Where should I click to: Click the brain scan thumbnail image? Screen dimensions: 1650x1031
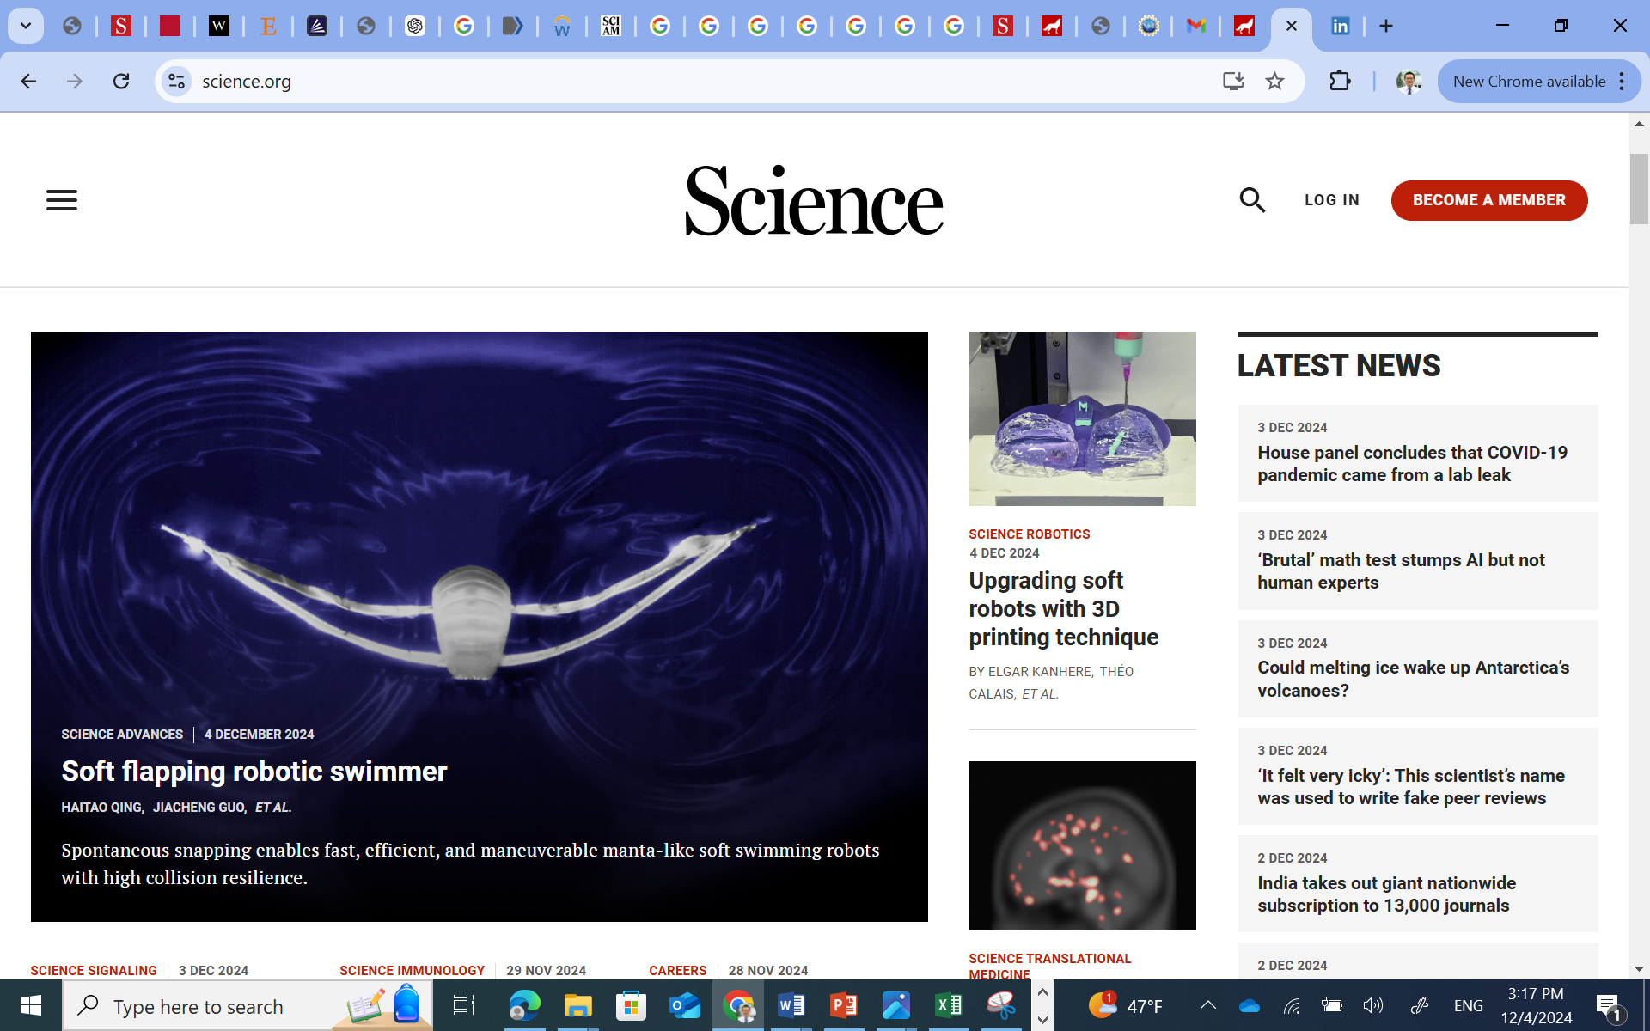[x=1082, y=845]
